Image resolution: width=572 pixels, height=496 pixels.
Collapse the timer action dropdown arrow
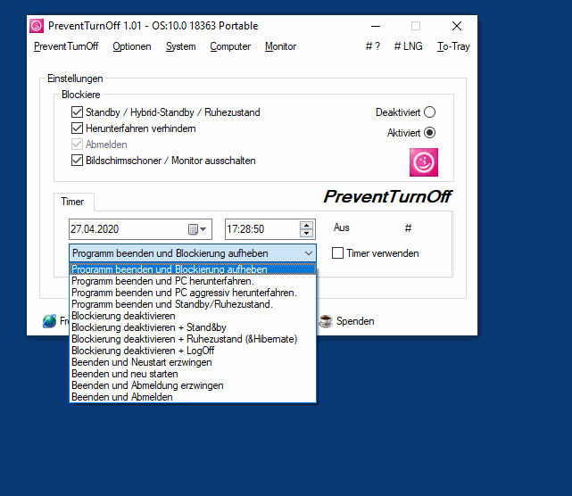[308, 253]
